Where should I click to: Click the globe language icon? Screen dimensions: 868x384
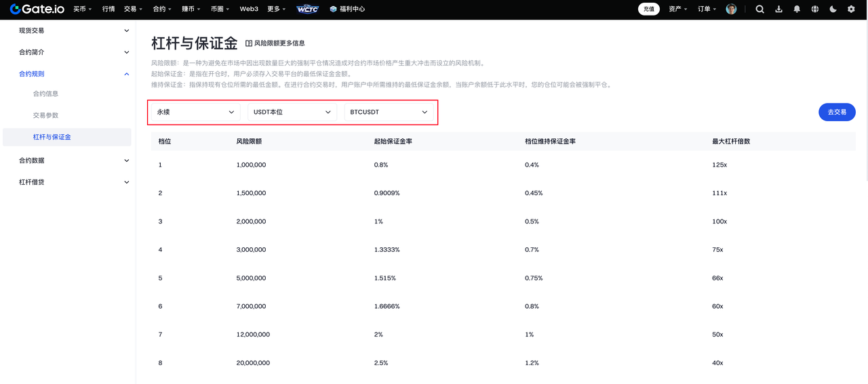[815, 9]
